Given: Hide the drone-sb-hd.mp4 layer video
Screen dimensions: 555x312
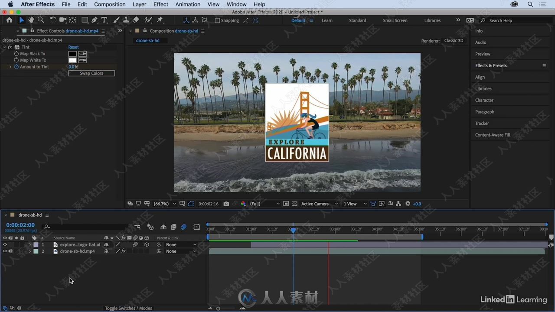Looking at the screenshot, I should [5, 251].
